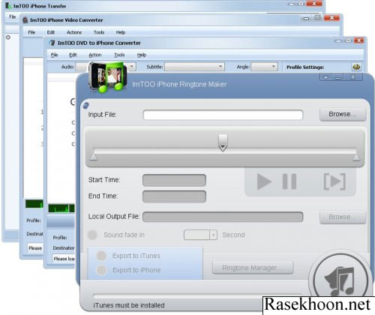Click the small round icon in iPhone Transfer
The height and width of the screenshot is (315, 375).
pos(8,37)
